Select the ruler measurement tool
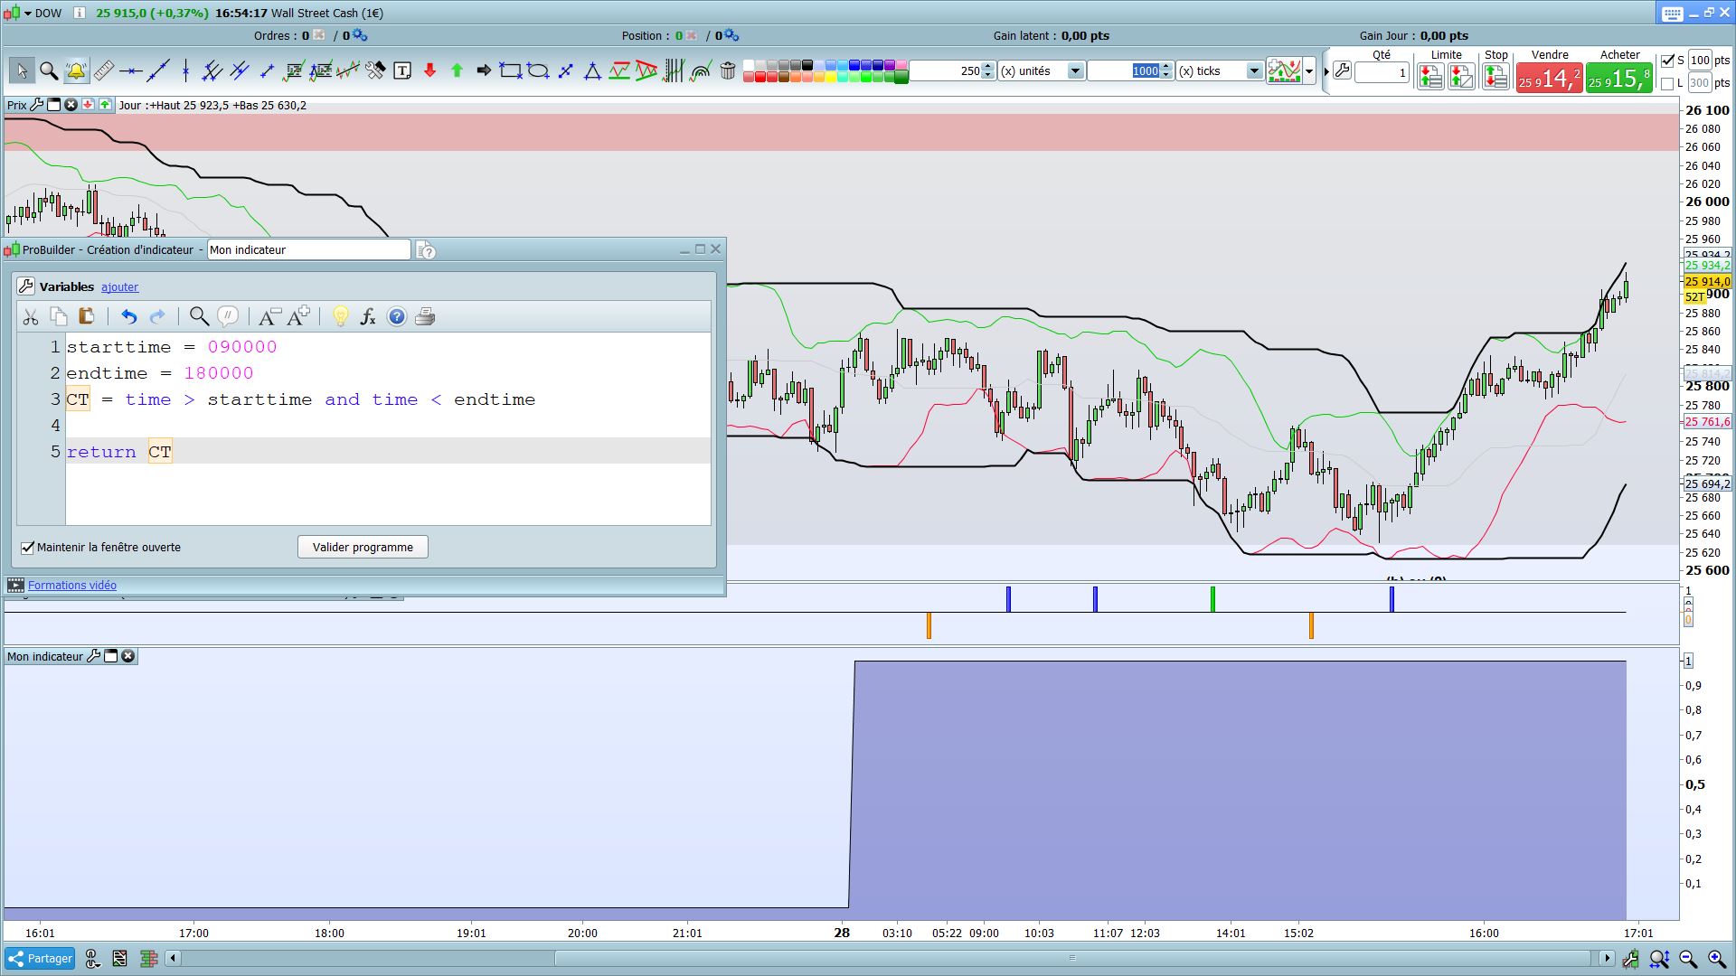 click(104, 70)
